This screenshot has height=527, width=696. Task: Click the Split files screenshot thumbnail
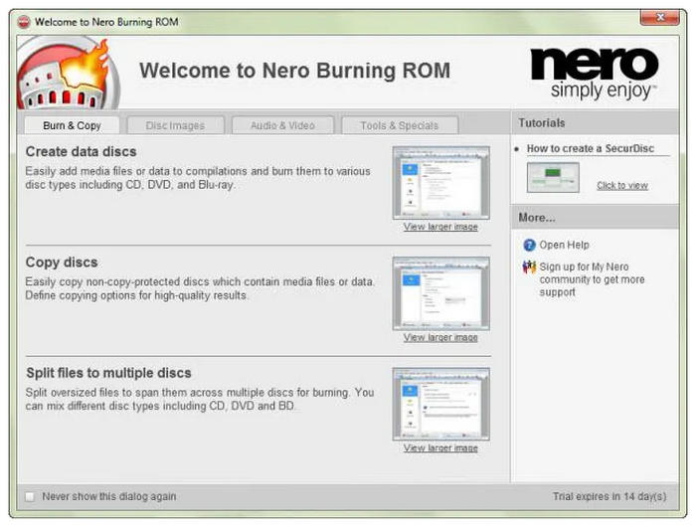coord(441,404)
